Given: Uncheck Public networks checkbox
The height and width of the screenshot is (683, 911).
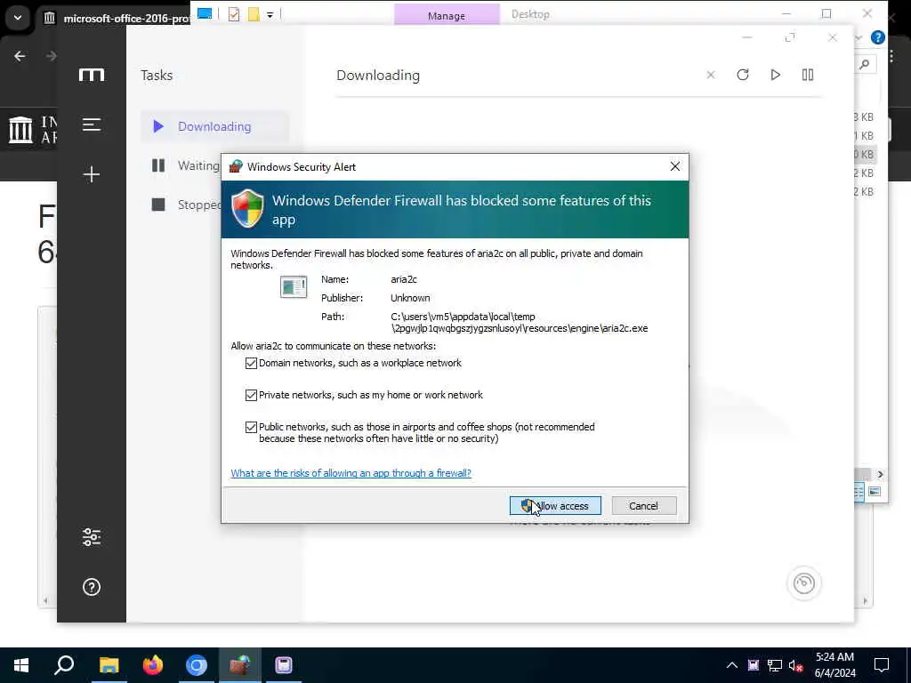Looking at the screenshot, I should point(251,427).
